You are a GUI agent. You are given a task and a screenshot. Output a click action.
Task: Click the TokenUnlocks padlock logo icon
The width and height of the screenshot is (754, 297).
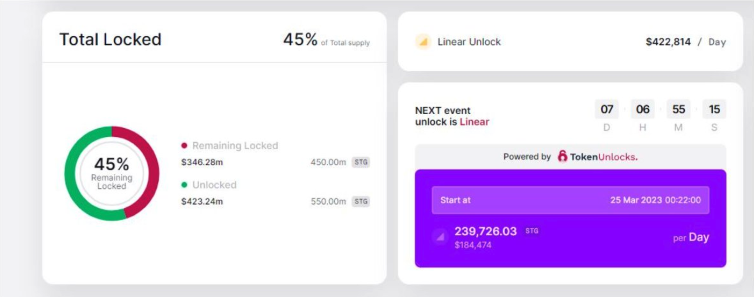(562, 156)
